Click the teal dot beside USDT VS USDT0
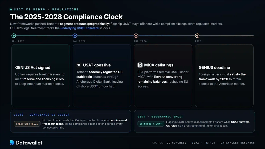 coord(11,10)
